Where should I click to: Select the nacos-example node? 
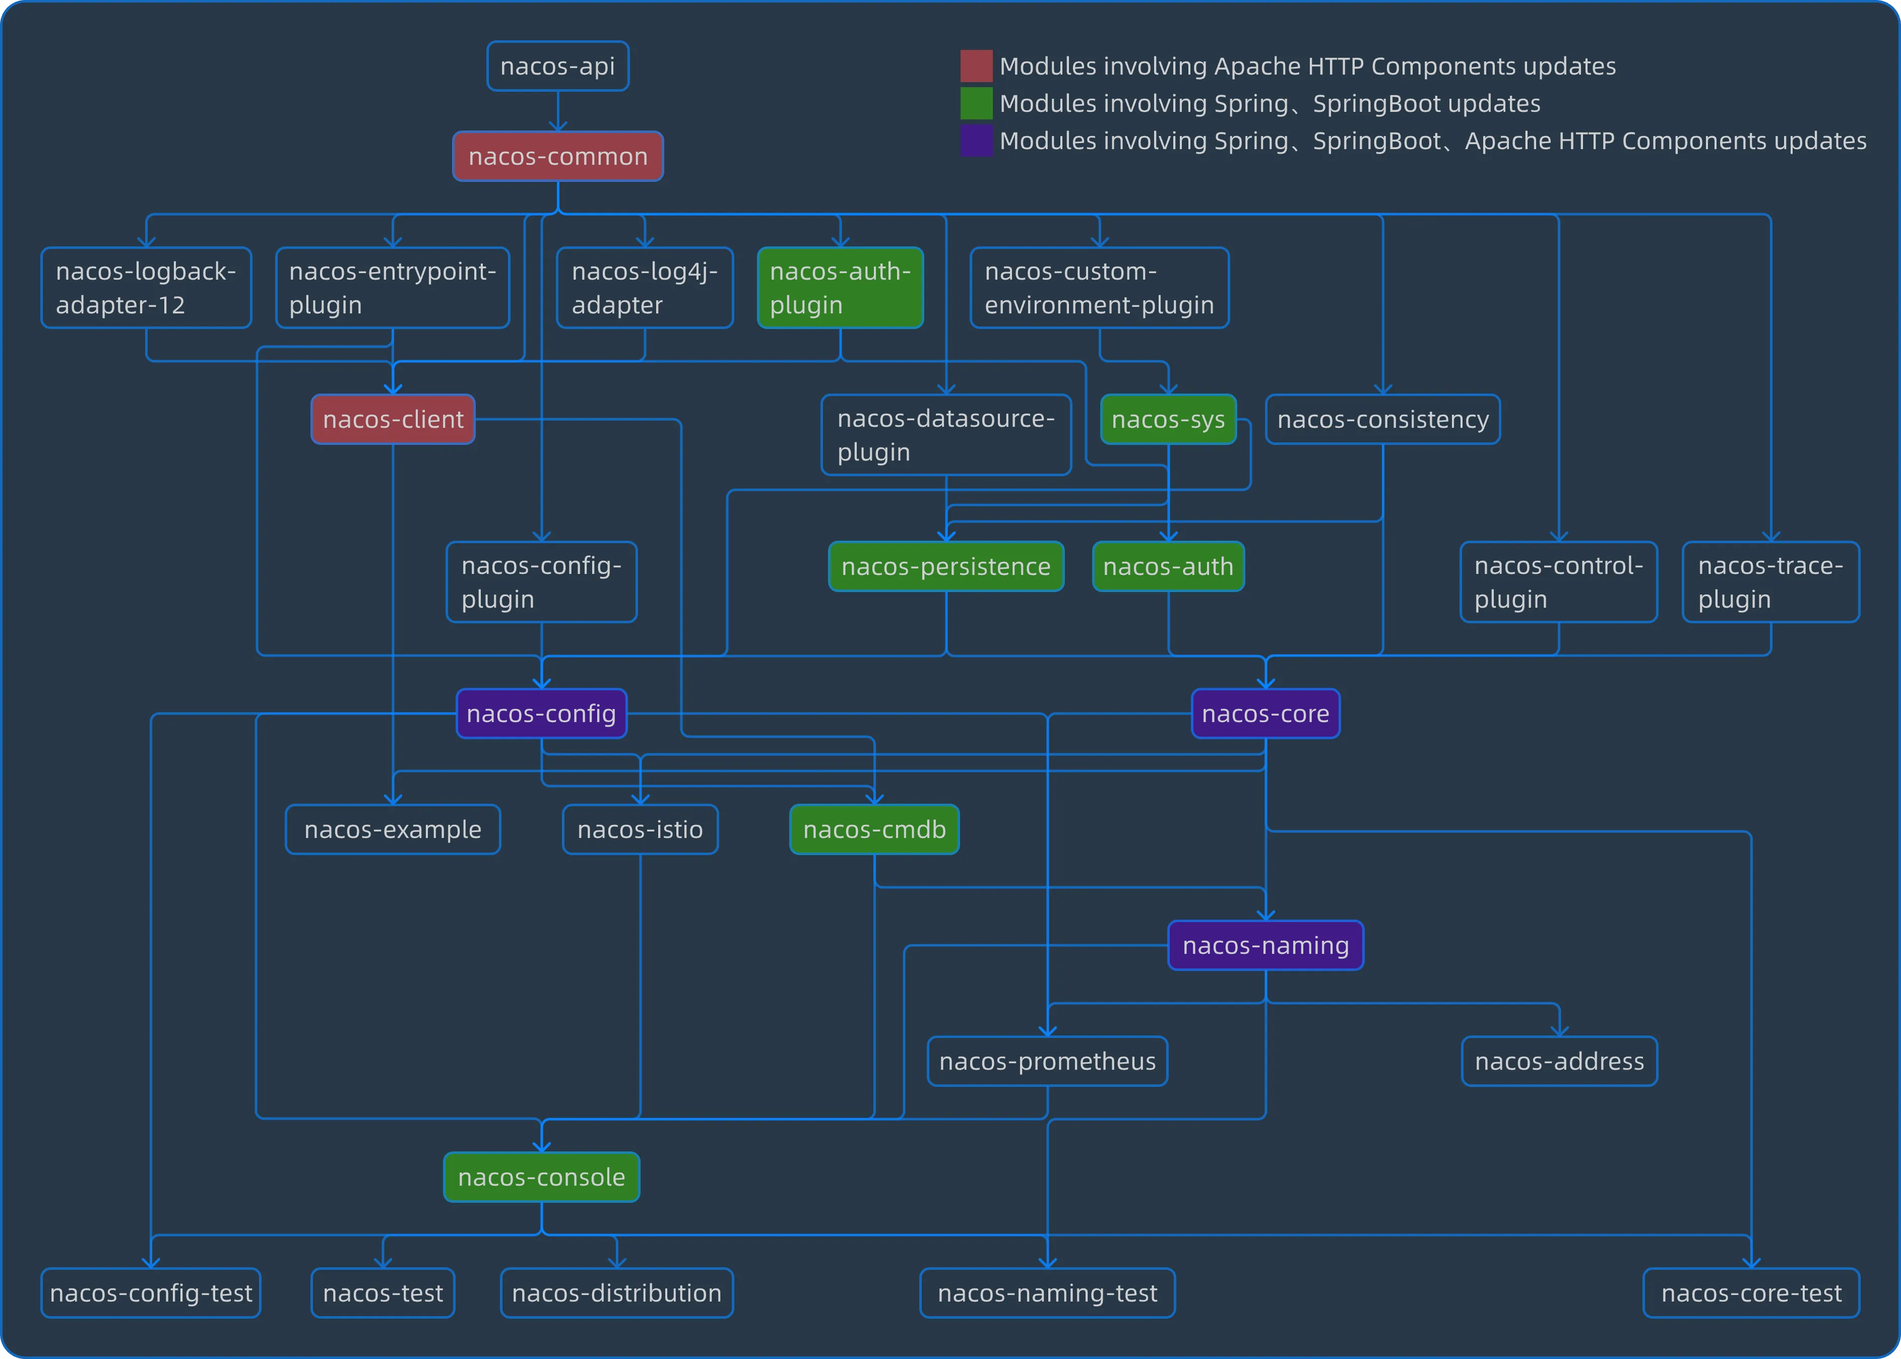(393, 830)
